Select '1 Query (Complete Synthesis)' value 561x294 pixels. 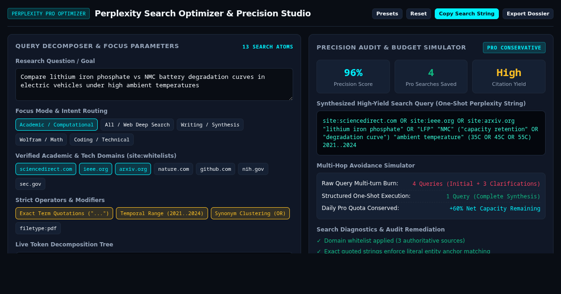tap(493, 196)
